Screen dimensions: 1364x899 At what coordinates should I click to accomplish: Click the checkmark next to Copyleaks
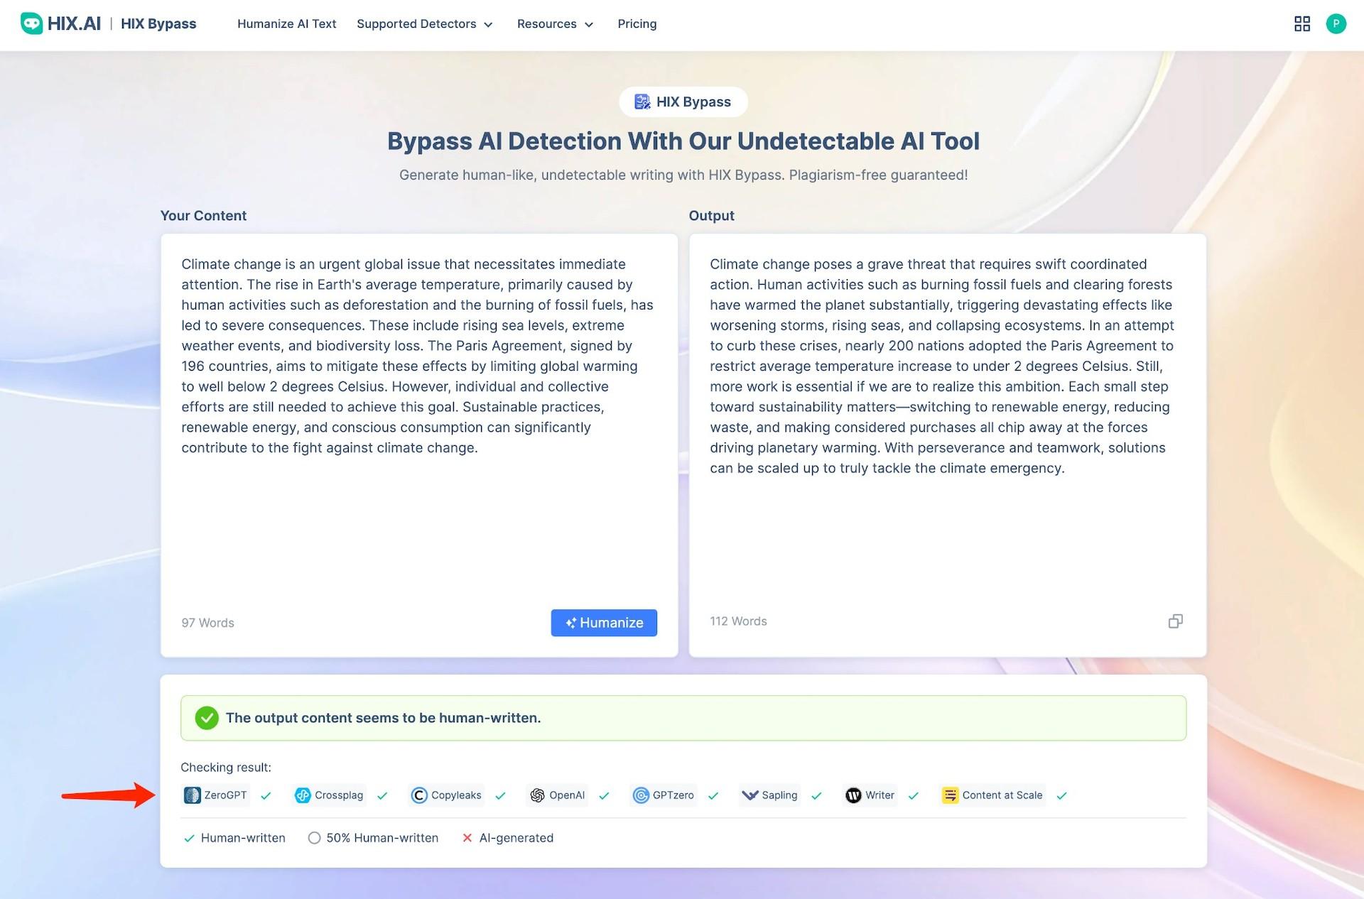click(500, 796)
